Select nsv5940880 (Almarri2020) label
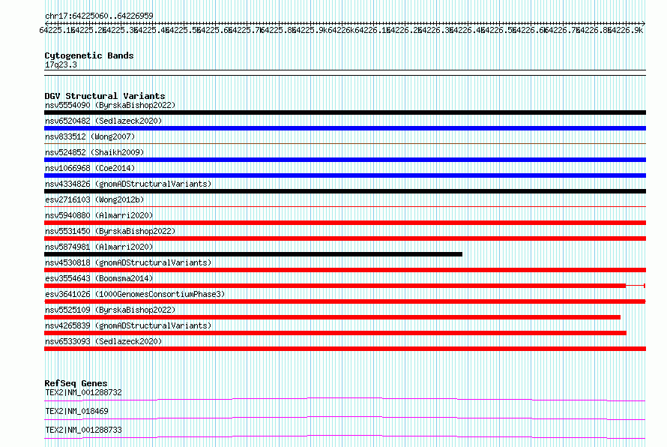Viewport: 667px width, 447px height. [x=99, y=215]
